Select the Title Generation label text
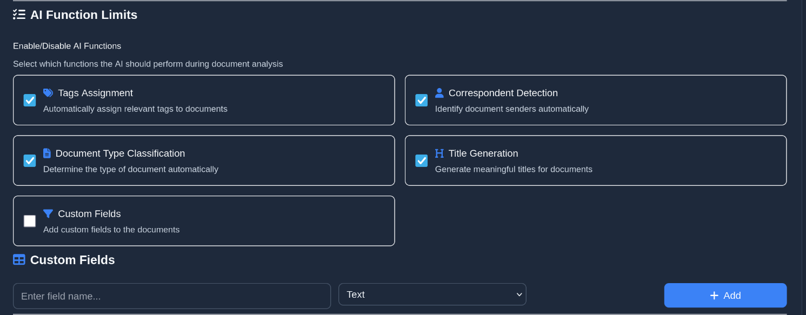Viewport: 806px width, 315px height. point(483,153)
